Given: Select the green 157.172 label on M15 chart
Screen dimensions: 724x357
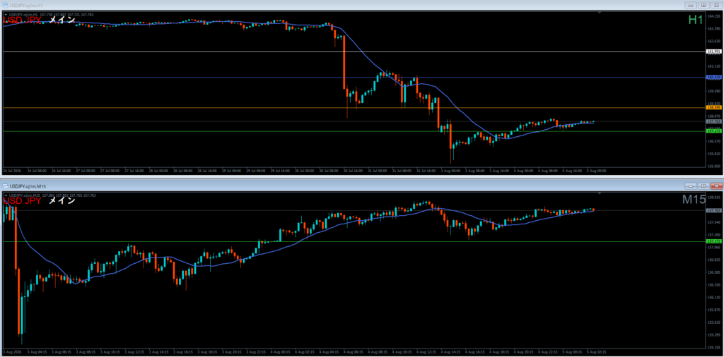Looking at the screenshot, I should (714, 241).
